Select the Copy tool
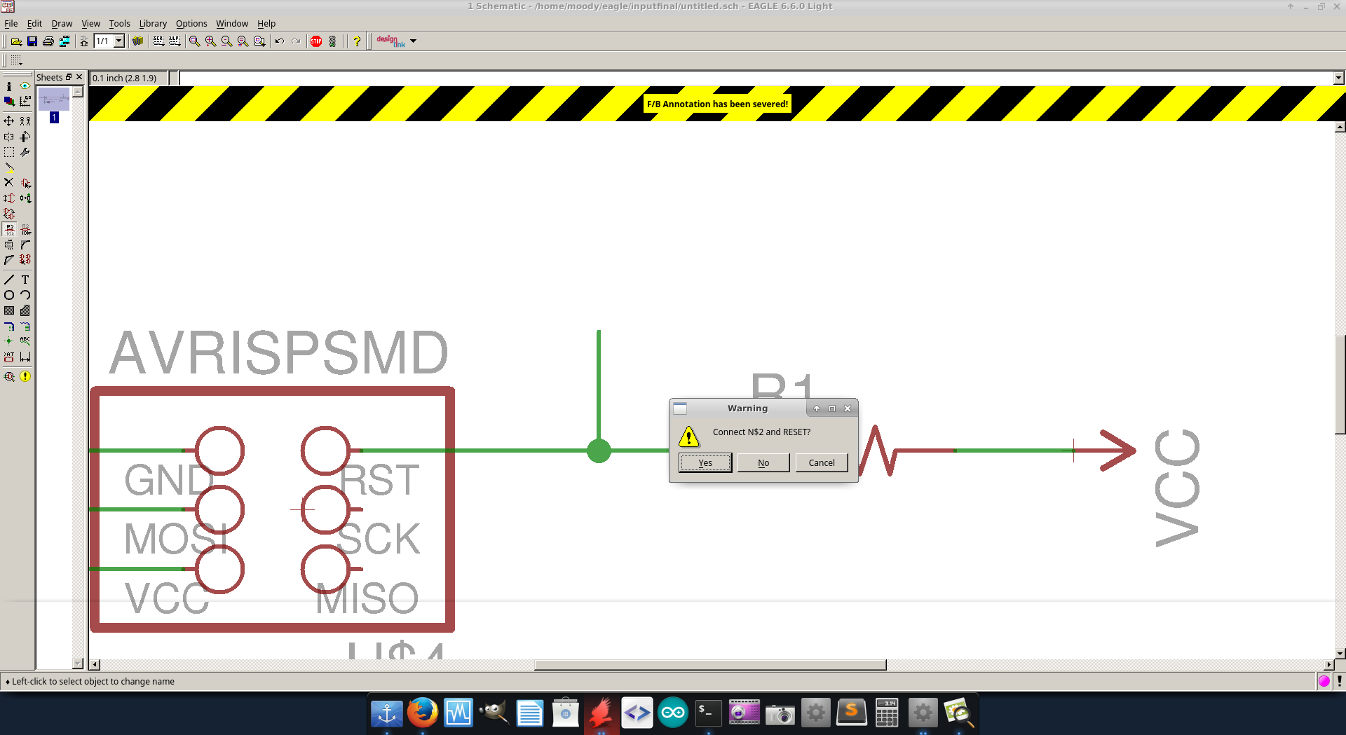The image size is (1346, 735). (25, 121)
